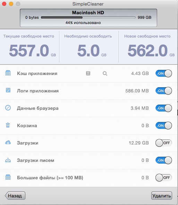Image resolution: width=178 pixels, height=205 pixels.
Task: Open the file list icon for Кэш приложения
Action: coord(88,73)
